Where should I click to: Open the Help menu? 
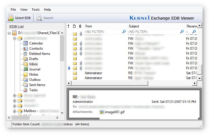(x=47, y=10)
